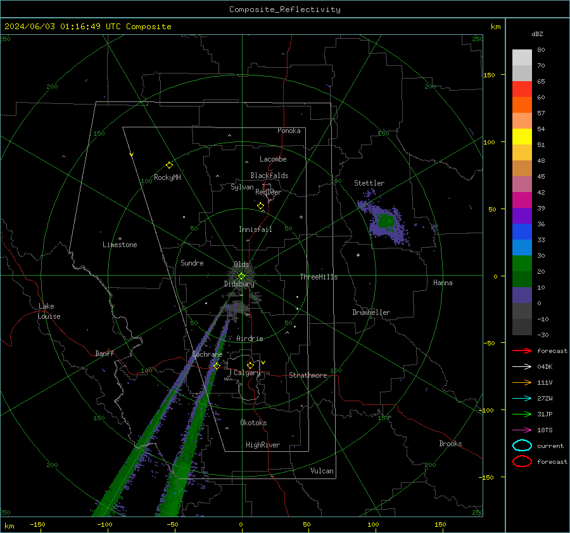Pick the red dBZ swatch below 65

pos(522,89)
